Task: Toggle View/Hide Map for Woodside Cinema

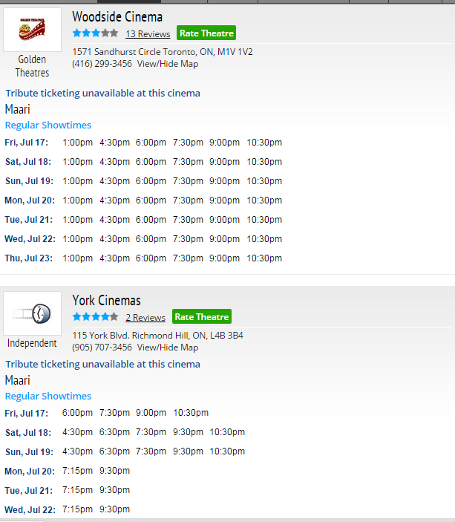Action: click(x=168, y=64)
